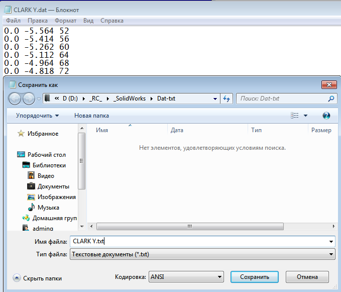This screenshot has height=292, width=341.
Task: Click in the file name field
Action: coord(202,242)
